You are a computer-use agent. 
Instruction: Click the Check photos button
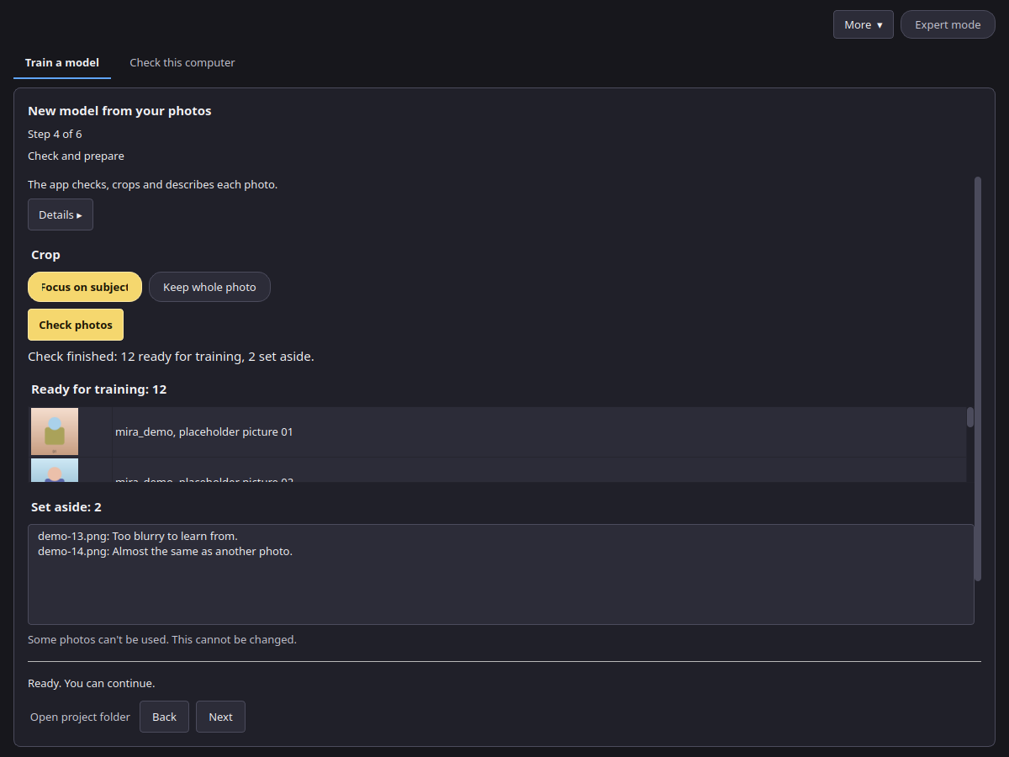point(76,325)
